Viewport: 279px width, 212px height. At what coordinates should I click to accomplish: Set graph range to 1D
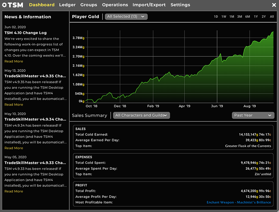[x=216, y=16]
